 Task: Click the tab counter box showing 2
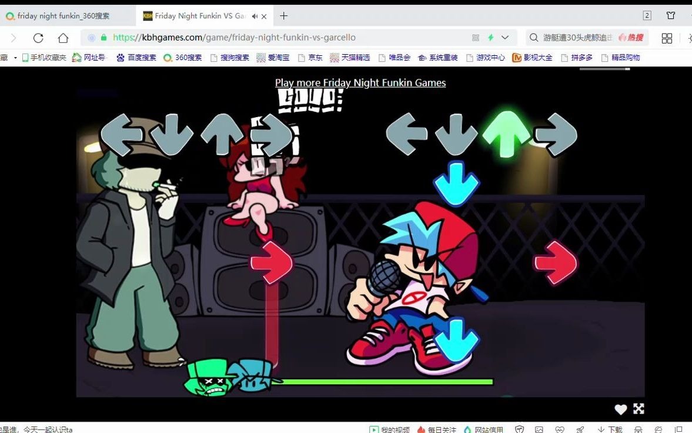[x=647, y=15]
